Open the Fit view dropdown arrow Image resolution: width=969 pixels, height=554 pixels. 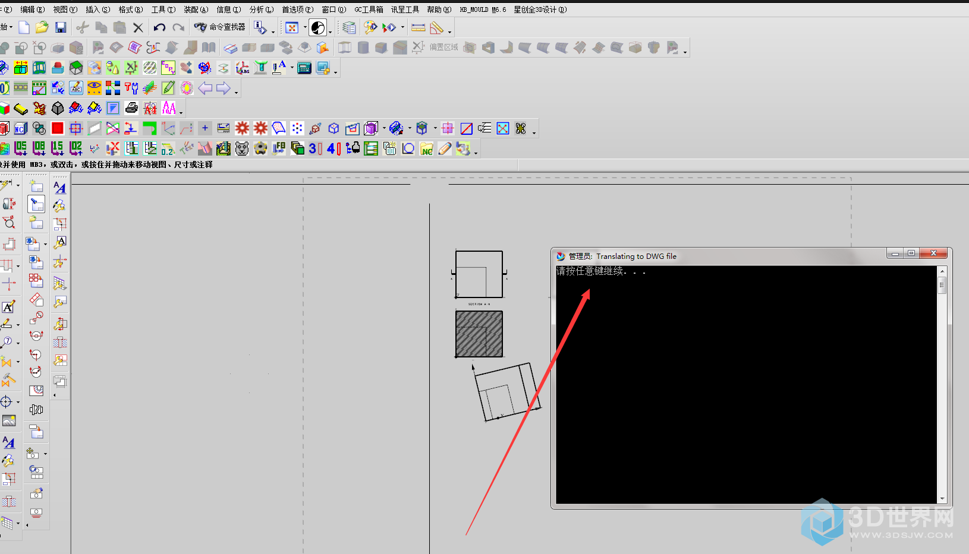coord(304,27)
